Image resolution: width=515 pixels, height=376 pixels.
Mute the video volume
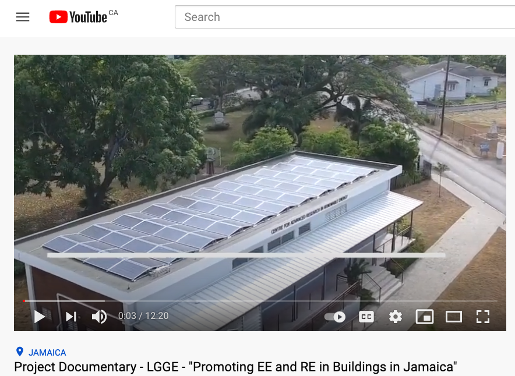click(99, 317)
